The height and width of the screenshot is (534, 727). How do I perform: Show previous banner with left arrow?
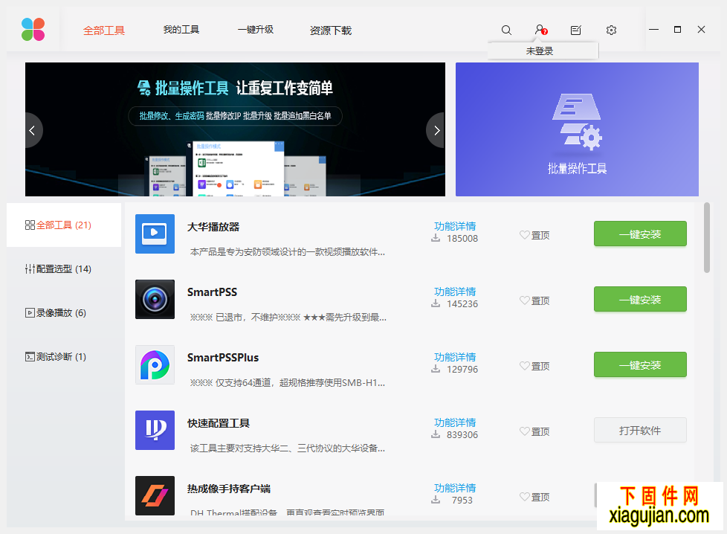pos(33,130)
